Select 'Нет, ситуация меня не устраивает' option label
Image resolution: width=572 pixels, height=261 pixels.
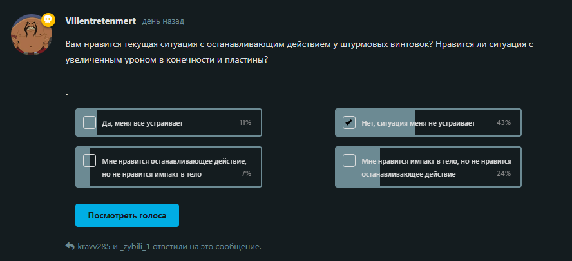pyautogui.click(x=419, y=123)
